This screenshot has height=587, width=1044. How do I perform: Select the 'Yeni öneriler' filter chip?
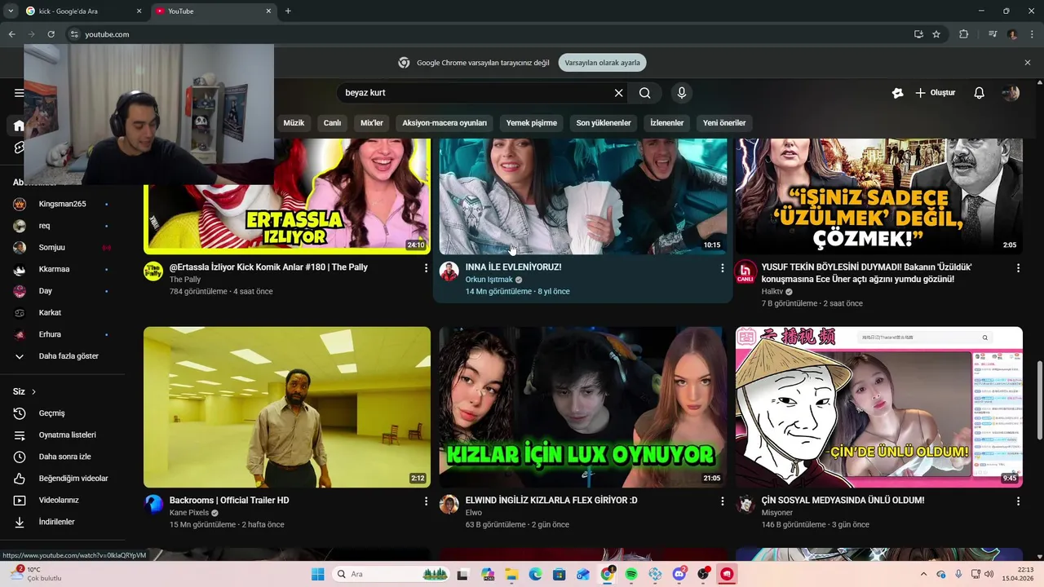pos(724,123)
